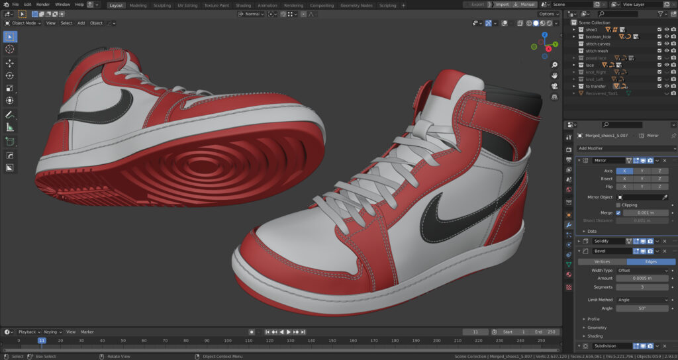Select Vertices in Bevel modifier
Viewport: 678px width, 360px height.
coord(602,262)
